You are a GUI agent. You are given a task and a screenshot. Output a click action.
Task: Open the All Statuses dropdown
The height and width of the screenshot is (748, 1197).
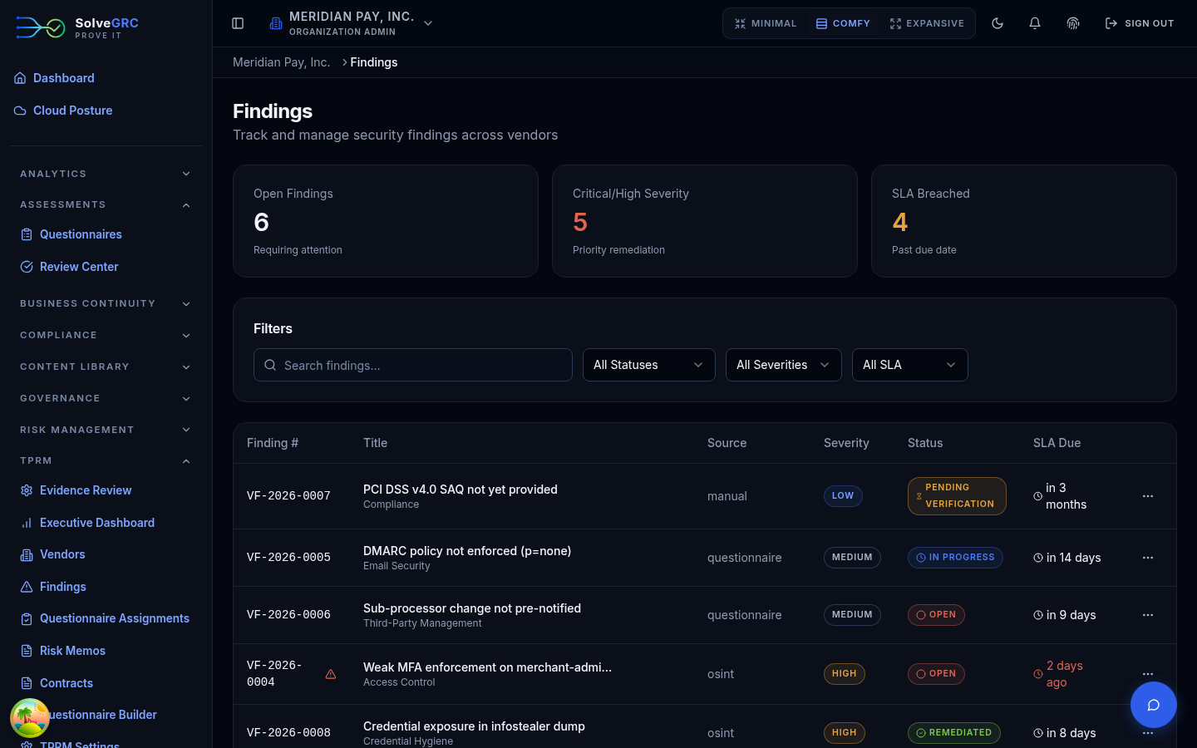[x=649, y=365]
